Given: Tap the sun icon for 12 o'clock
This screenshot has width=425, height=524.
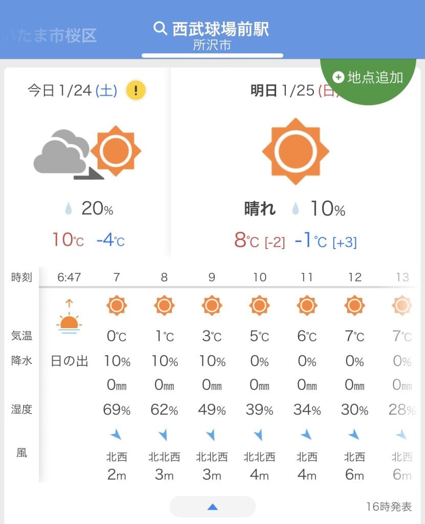Looking at the screenshot, I should tap(354, 305).
